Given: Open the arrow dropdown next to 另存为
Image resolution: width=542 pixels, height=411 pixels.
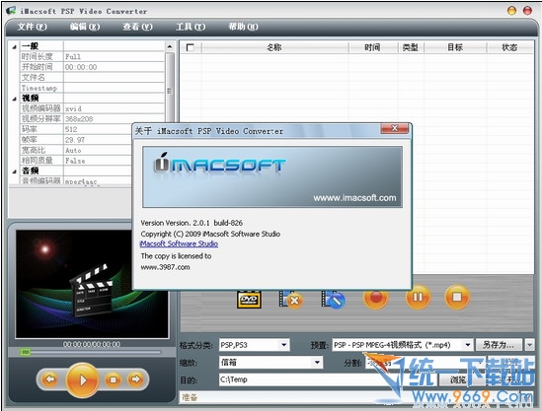Looking at the screenshot, I should tap(529, 345).
